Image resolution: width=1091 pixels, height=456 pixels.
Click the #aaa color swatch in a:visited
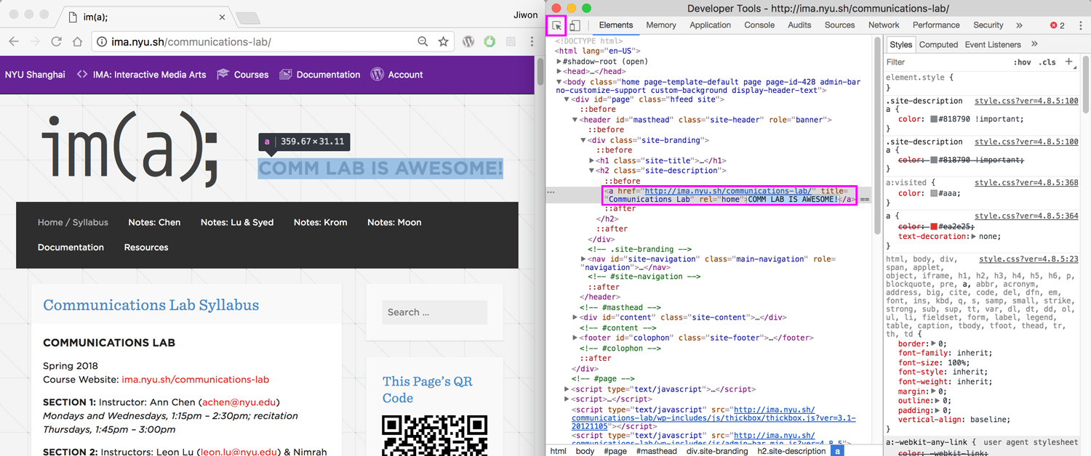[x=934, y=194]
